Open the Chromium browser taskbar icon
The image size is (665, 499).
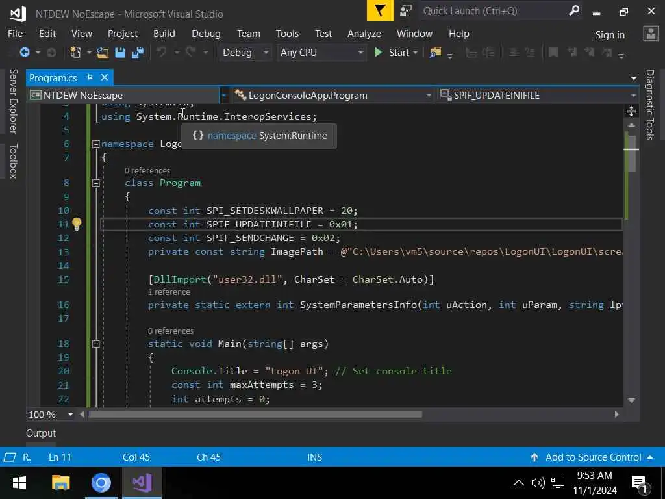coord(101,483)
